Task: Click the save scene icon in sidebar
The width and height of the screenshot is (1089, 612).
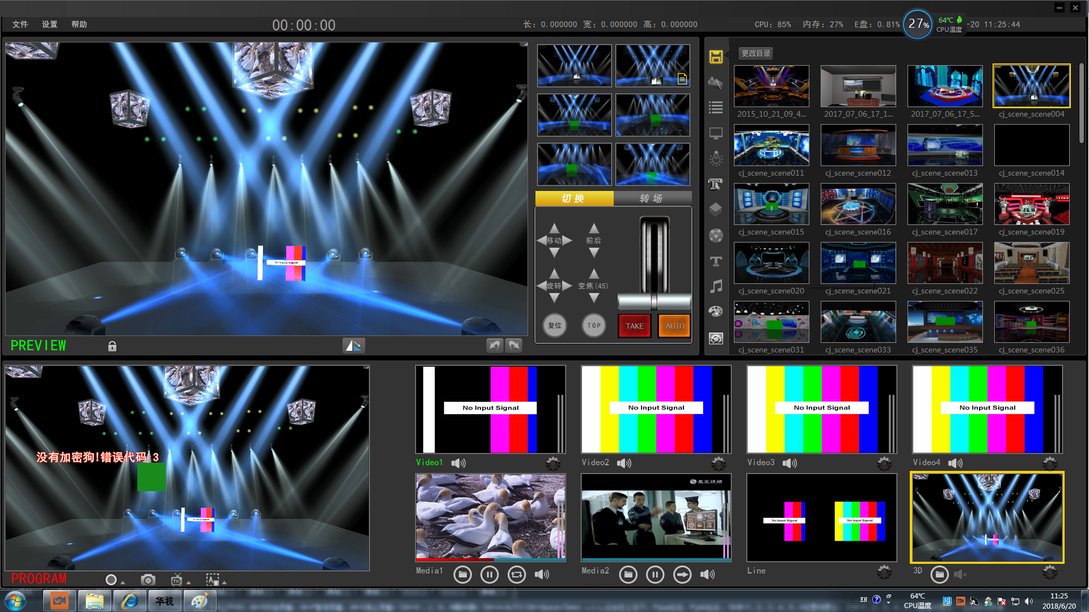Action: tap(716, 57)
